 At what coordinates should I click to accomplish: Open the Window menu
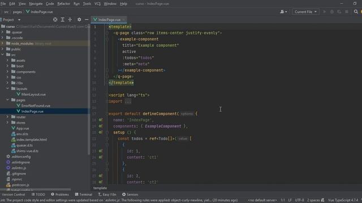tap(110, 4)
